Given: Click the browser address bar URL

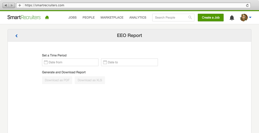Looking at the screenshot, I should click(x=45, y=5).
